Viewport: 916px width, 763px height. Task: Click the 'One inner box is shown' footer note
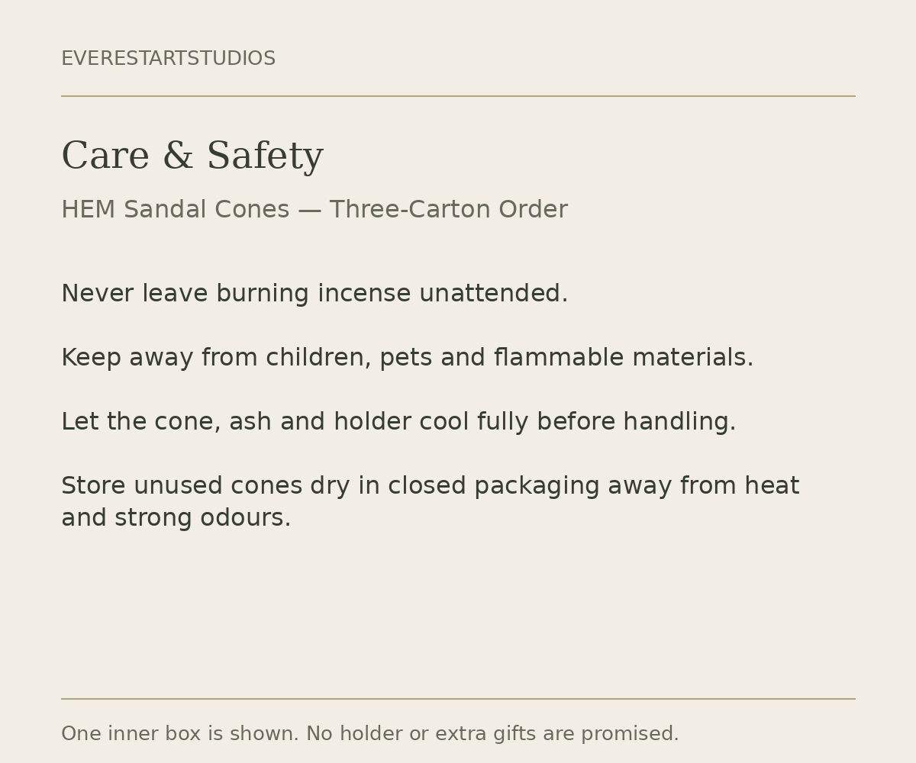pyautogui.click(x=180, y=734)
